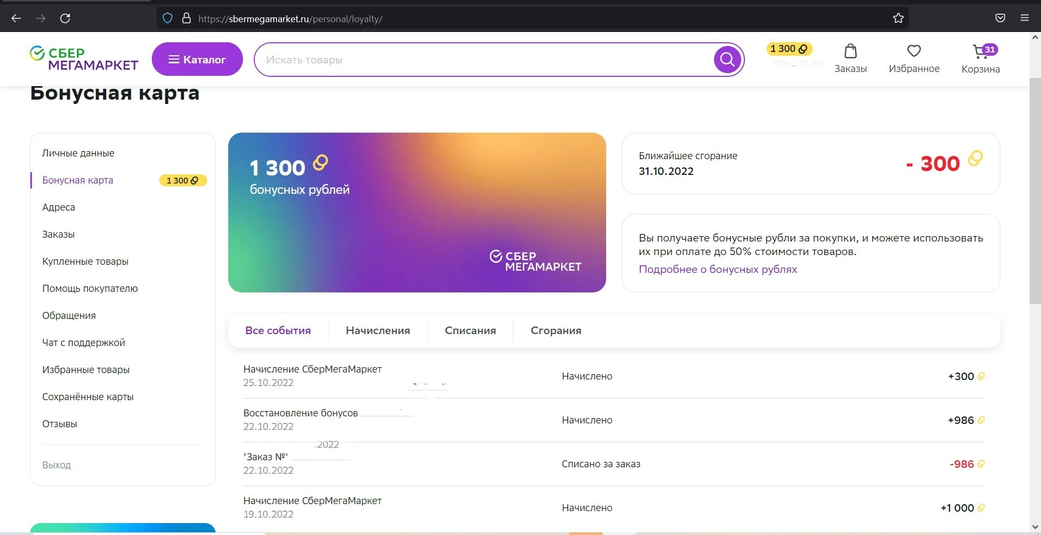This screenshot has height=535, width=1041.
Task: Open the Pocket save icon
Action: click(x=1000, y=18)
